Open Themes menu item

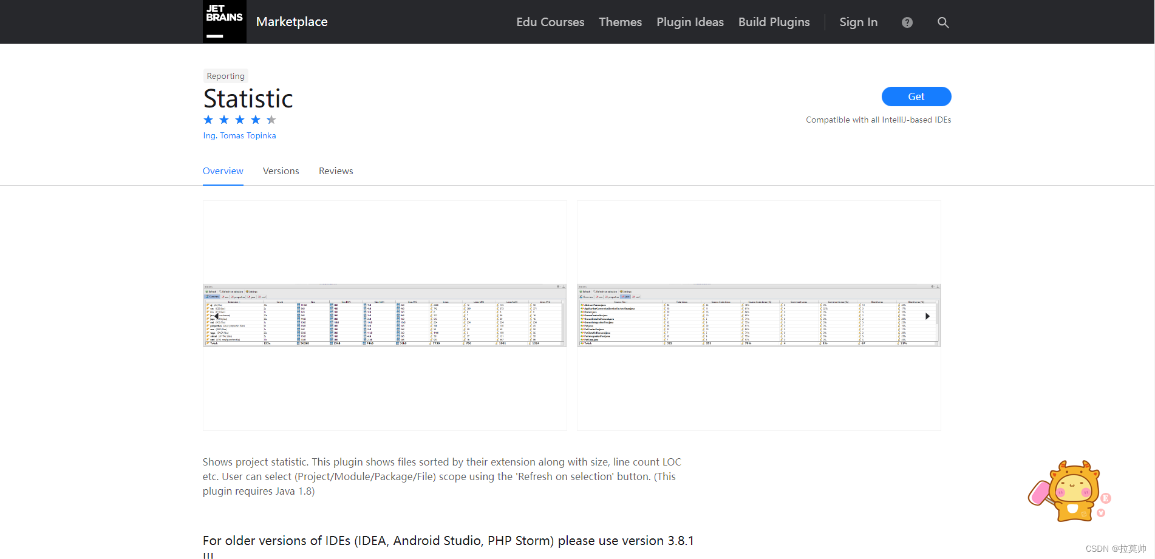[x=620, y=22]
